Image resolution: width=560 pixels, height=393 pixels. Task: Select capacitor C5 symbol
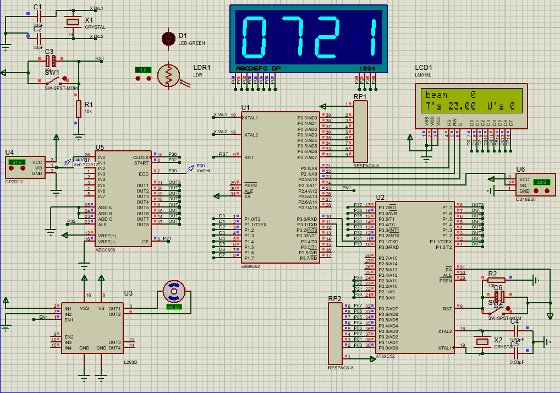pyautogui.click(x=515, y=353)
